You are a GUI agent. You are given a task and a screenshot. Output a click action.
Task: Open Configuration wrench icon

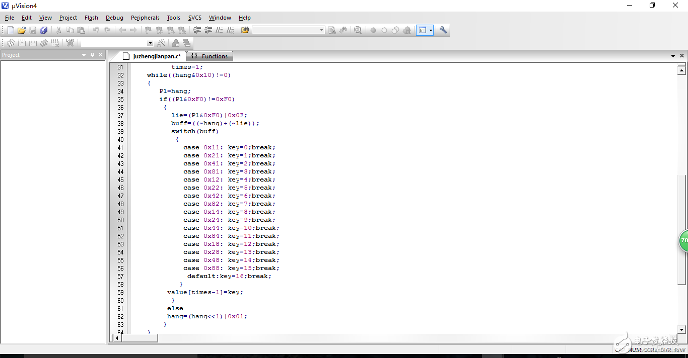pos(443,30)
